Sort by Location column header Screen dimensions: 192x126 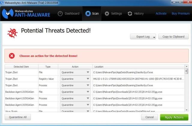(x=139, y=67)
